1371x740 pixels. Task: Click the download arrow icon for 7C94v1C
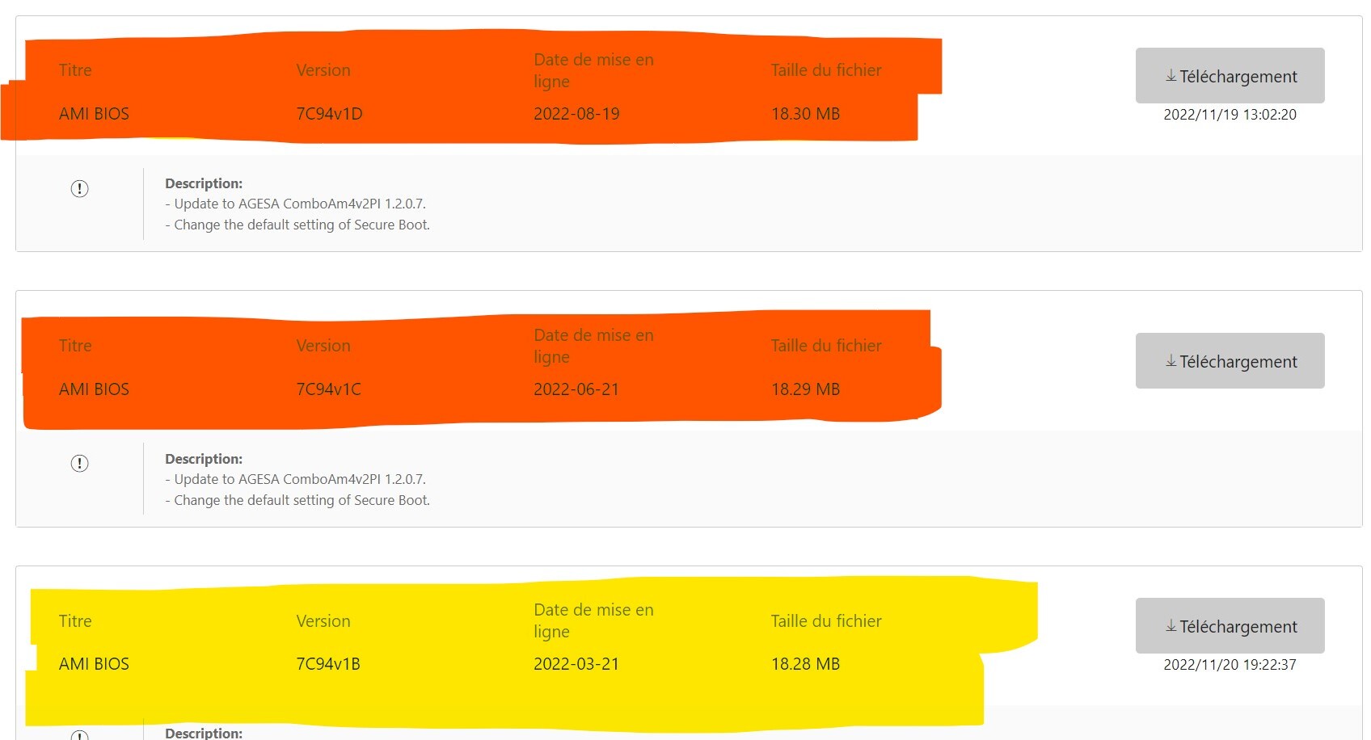click(x=1171, y=361)
